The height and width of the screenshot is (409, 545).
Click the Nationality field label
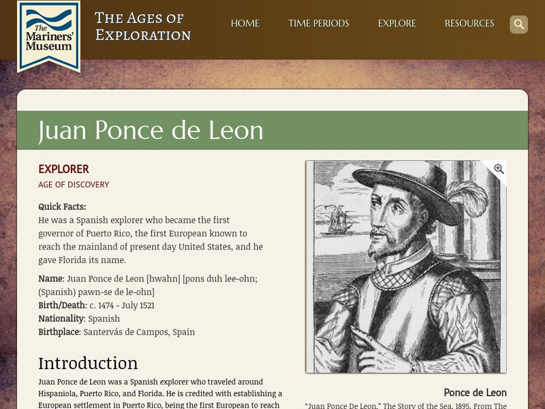pyautogui.click(x=60, y=318)
